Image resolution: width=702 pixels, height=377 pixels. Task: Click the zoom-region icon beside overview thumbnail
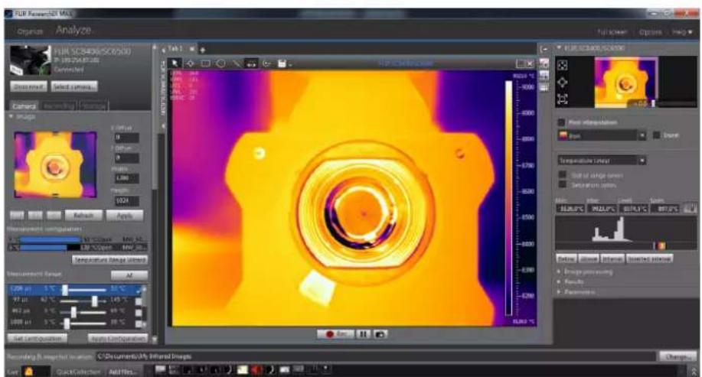click(563, 99)
